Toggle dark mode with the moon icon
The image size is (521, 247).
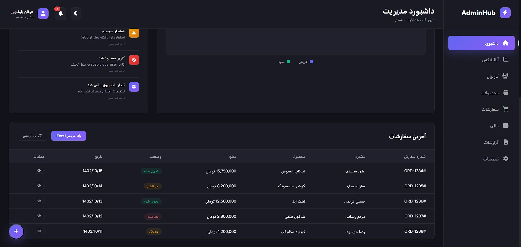coord(76,13)
